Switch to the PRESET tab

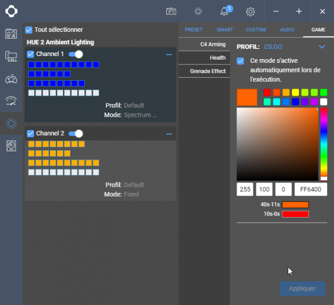point(194,30)
